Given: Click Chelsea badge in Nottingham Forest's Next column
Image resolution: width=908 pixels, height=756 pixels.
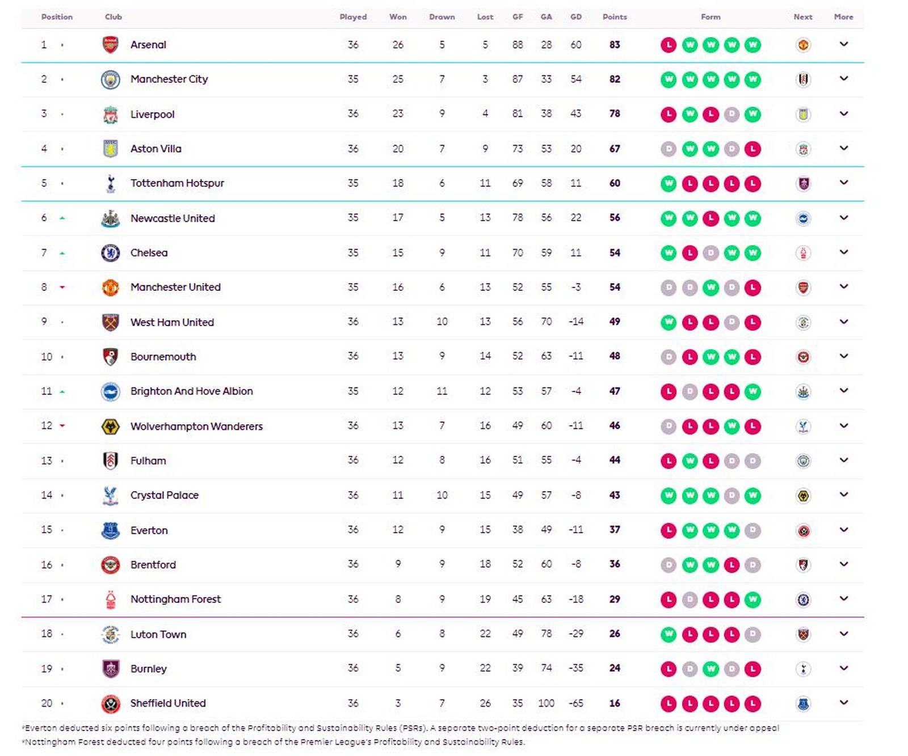Looking at the screenshot, I should [803, 599].
